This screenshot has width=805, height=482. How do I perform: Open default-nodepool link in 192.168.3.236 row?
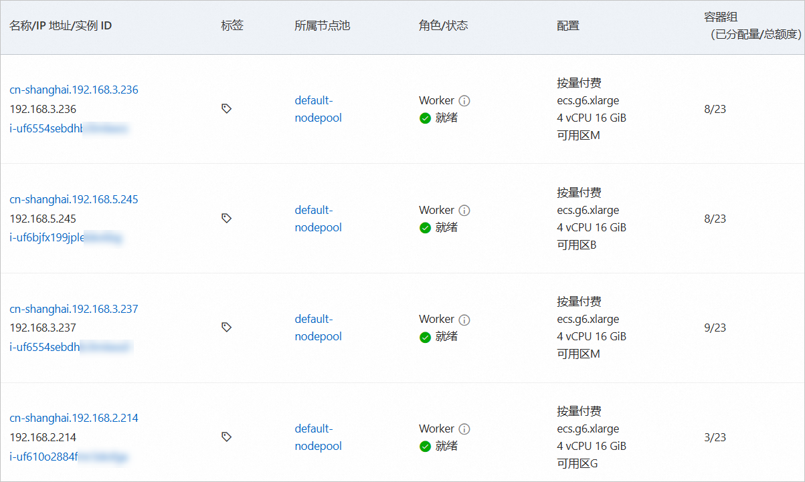pyautogui.click(x=319, y=109)
